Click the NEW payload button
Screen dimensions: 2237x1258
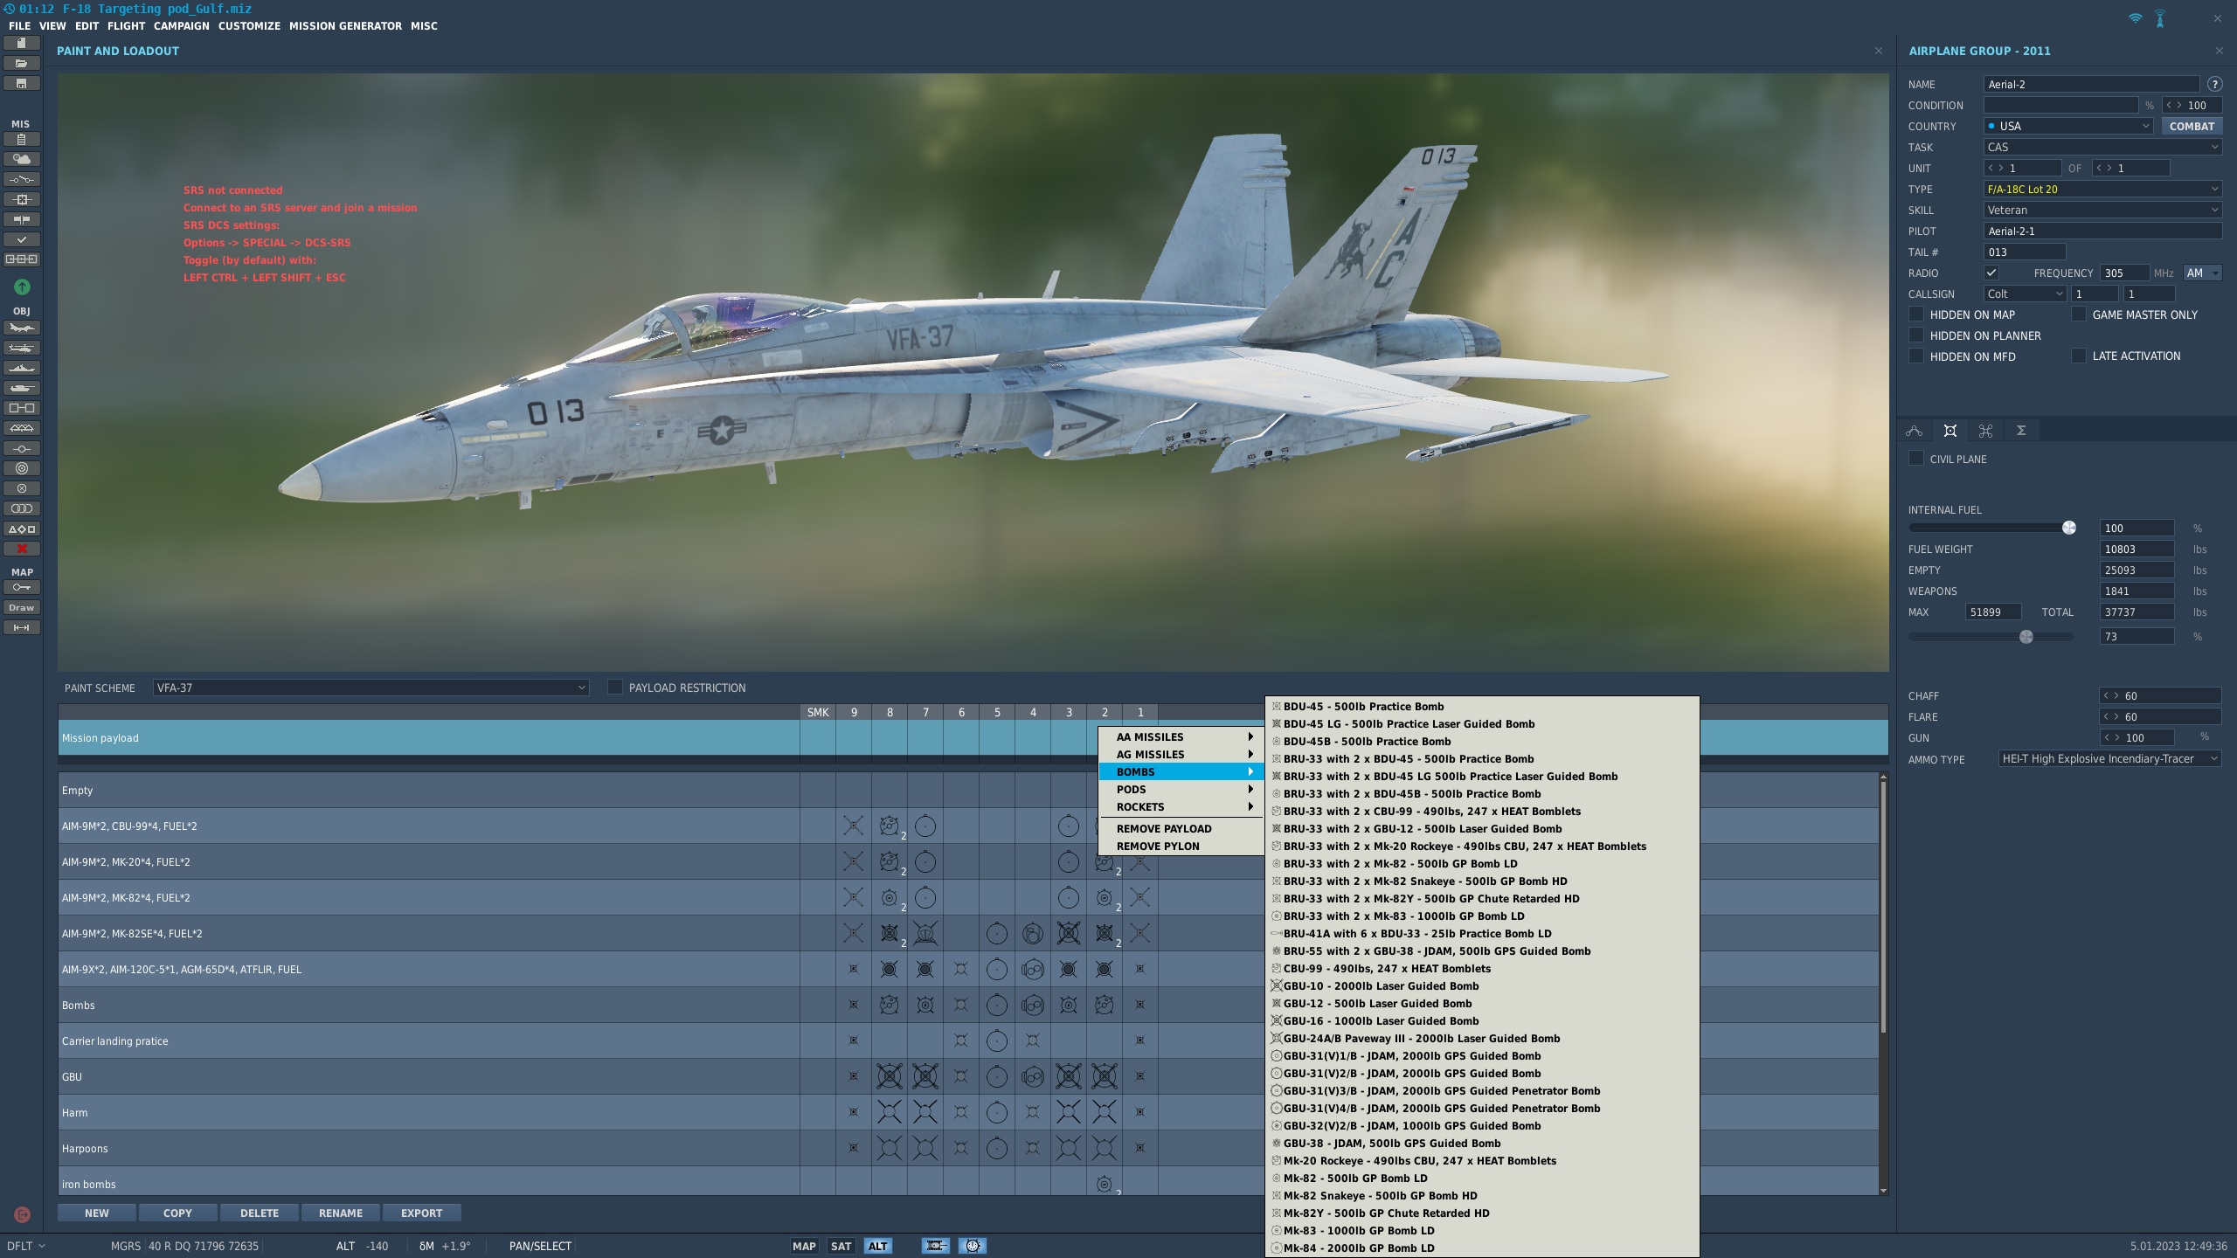(x=97, y=1213)
